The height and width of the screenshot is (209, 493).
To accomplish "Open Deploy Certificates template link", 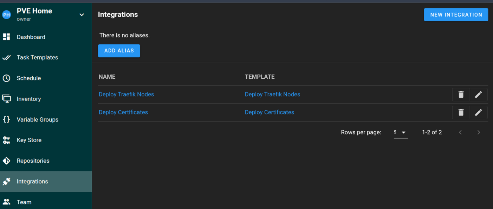I will [269, 112].
